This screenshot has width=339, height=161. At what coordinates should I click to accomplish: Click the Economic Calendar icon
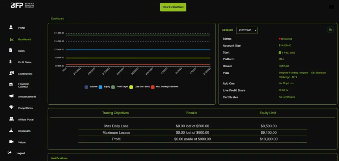click(x=11, y=85)
